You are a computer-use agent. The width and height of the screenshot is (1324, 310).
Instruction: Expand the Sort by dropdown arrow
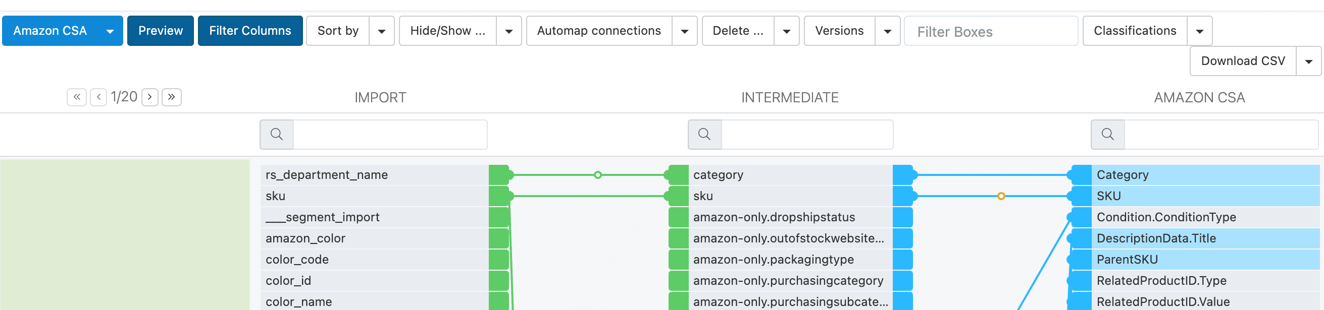coord(381,31)
